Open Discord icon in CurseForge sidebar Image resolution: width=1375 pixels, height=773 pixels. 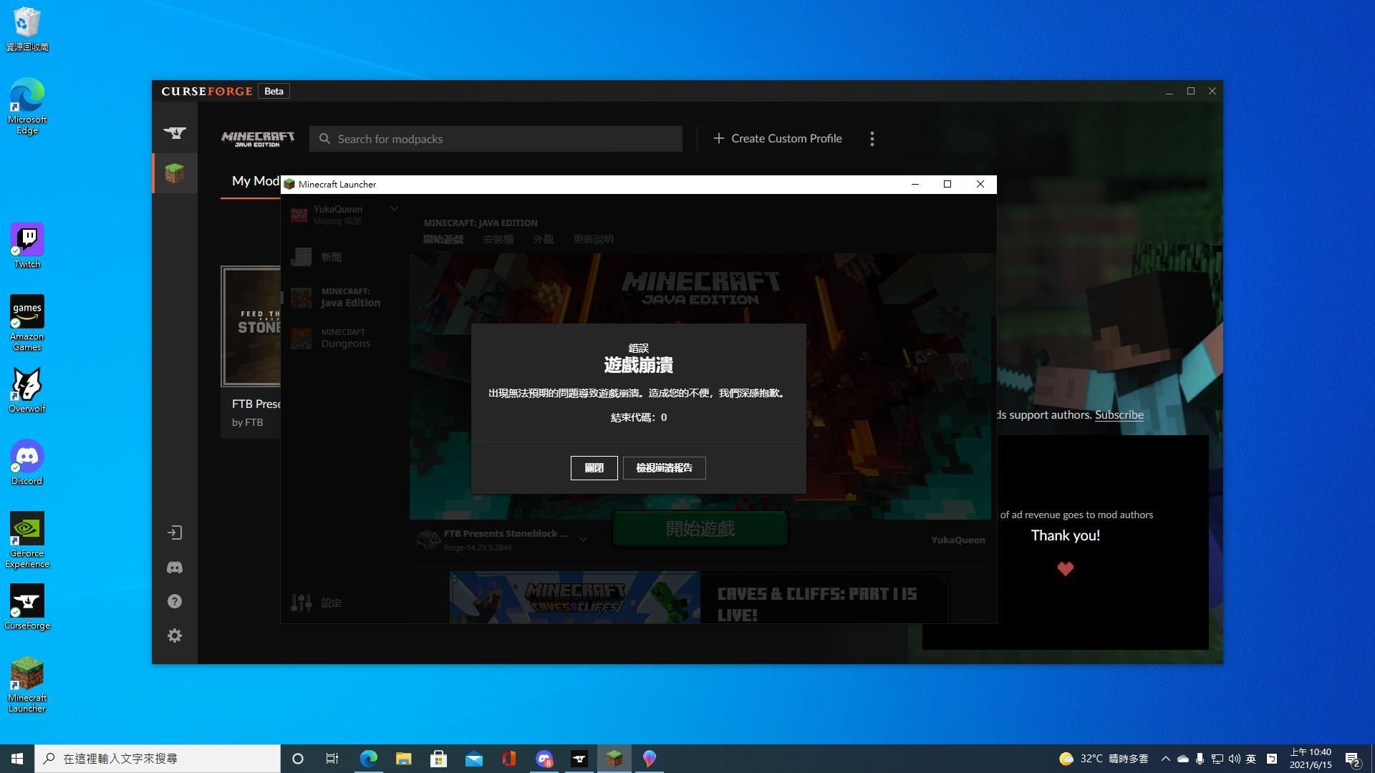click(x=175, y=567)
